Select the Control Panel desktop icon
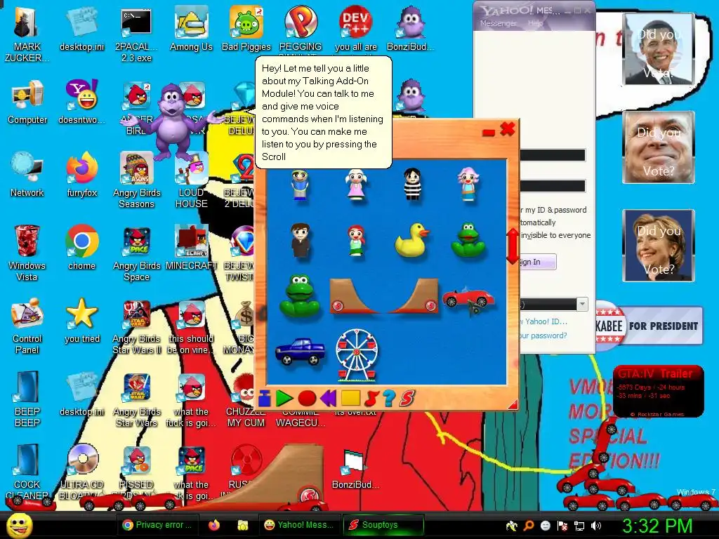Viewport: 719px width, 539px height. (x=27, y=326)
